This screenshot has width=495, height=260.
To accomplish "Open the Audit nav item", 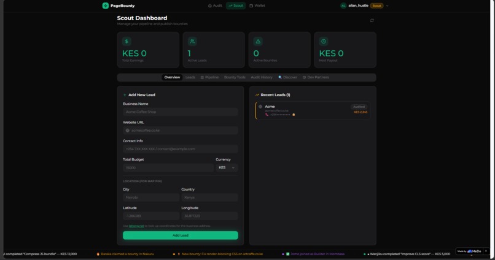I will click(215, 6).
